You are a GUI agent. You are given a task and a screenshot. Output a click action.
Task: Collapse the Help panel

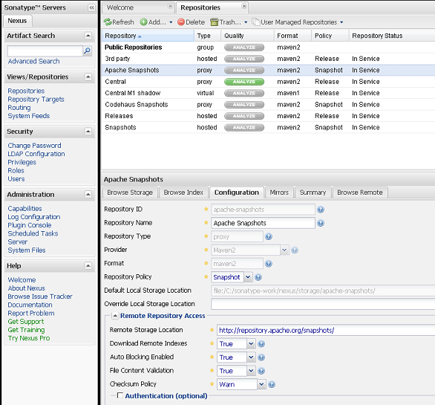coord(88,266)
